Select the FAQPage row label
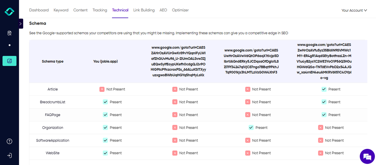Viewport: 376px width, 165px height. click(53, 115)
